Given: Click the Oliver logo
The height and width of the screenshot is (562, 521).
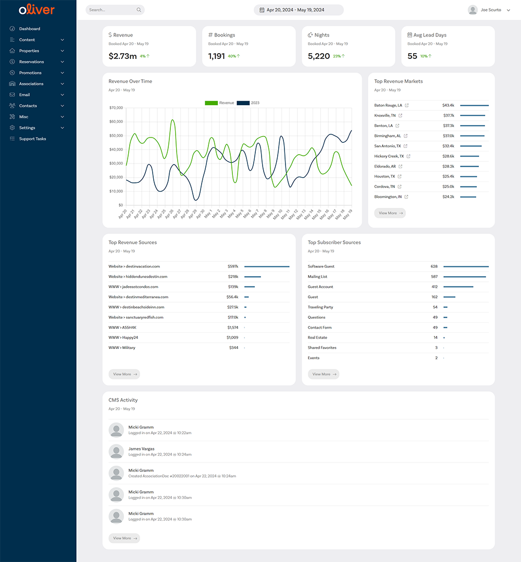Looking at the screenshot, I should (x=36, y=10).
